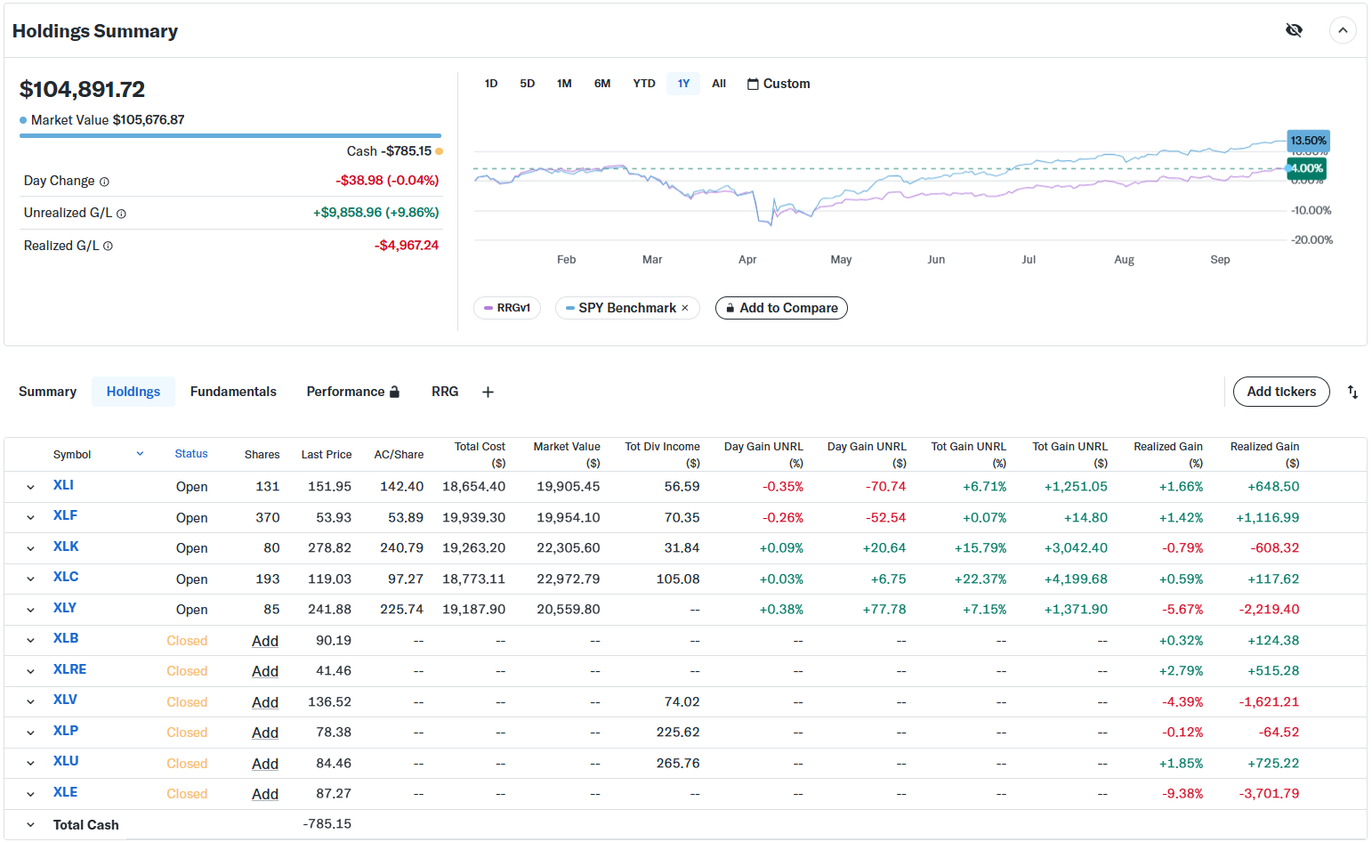Select the YTD chart range
Viewport: 1372px width, 842px height.
tap(643, 84)
